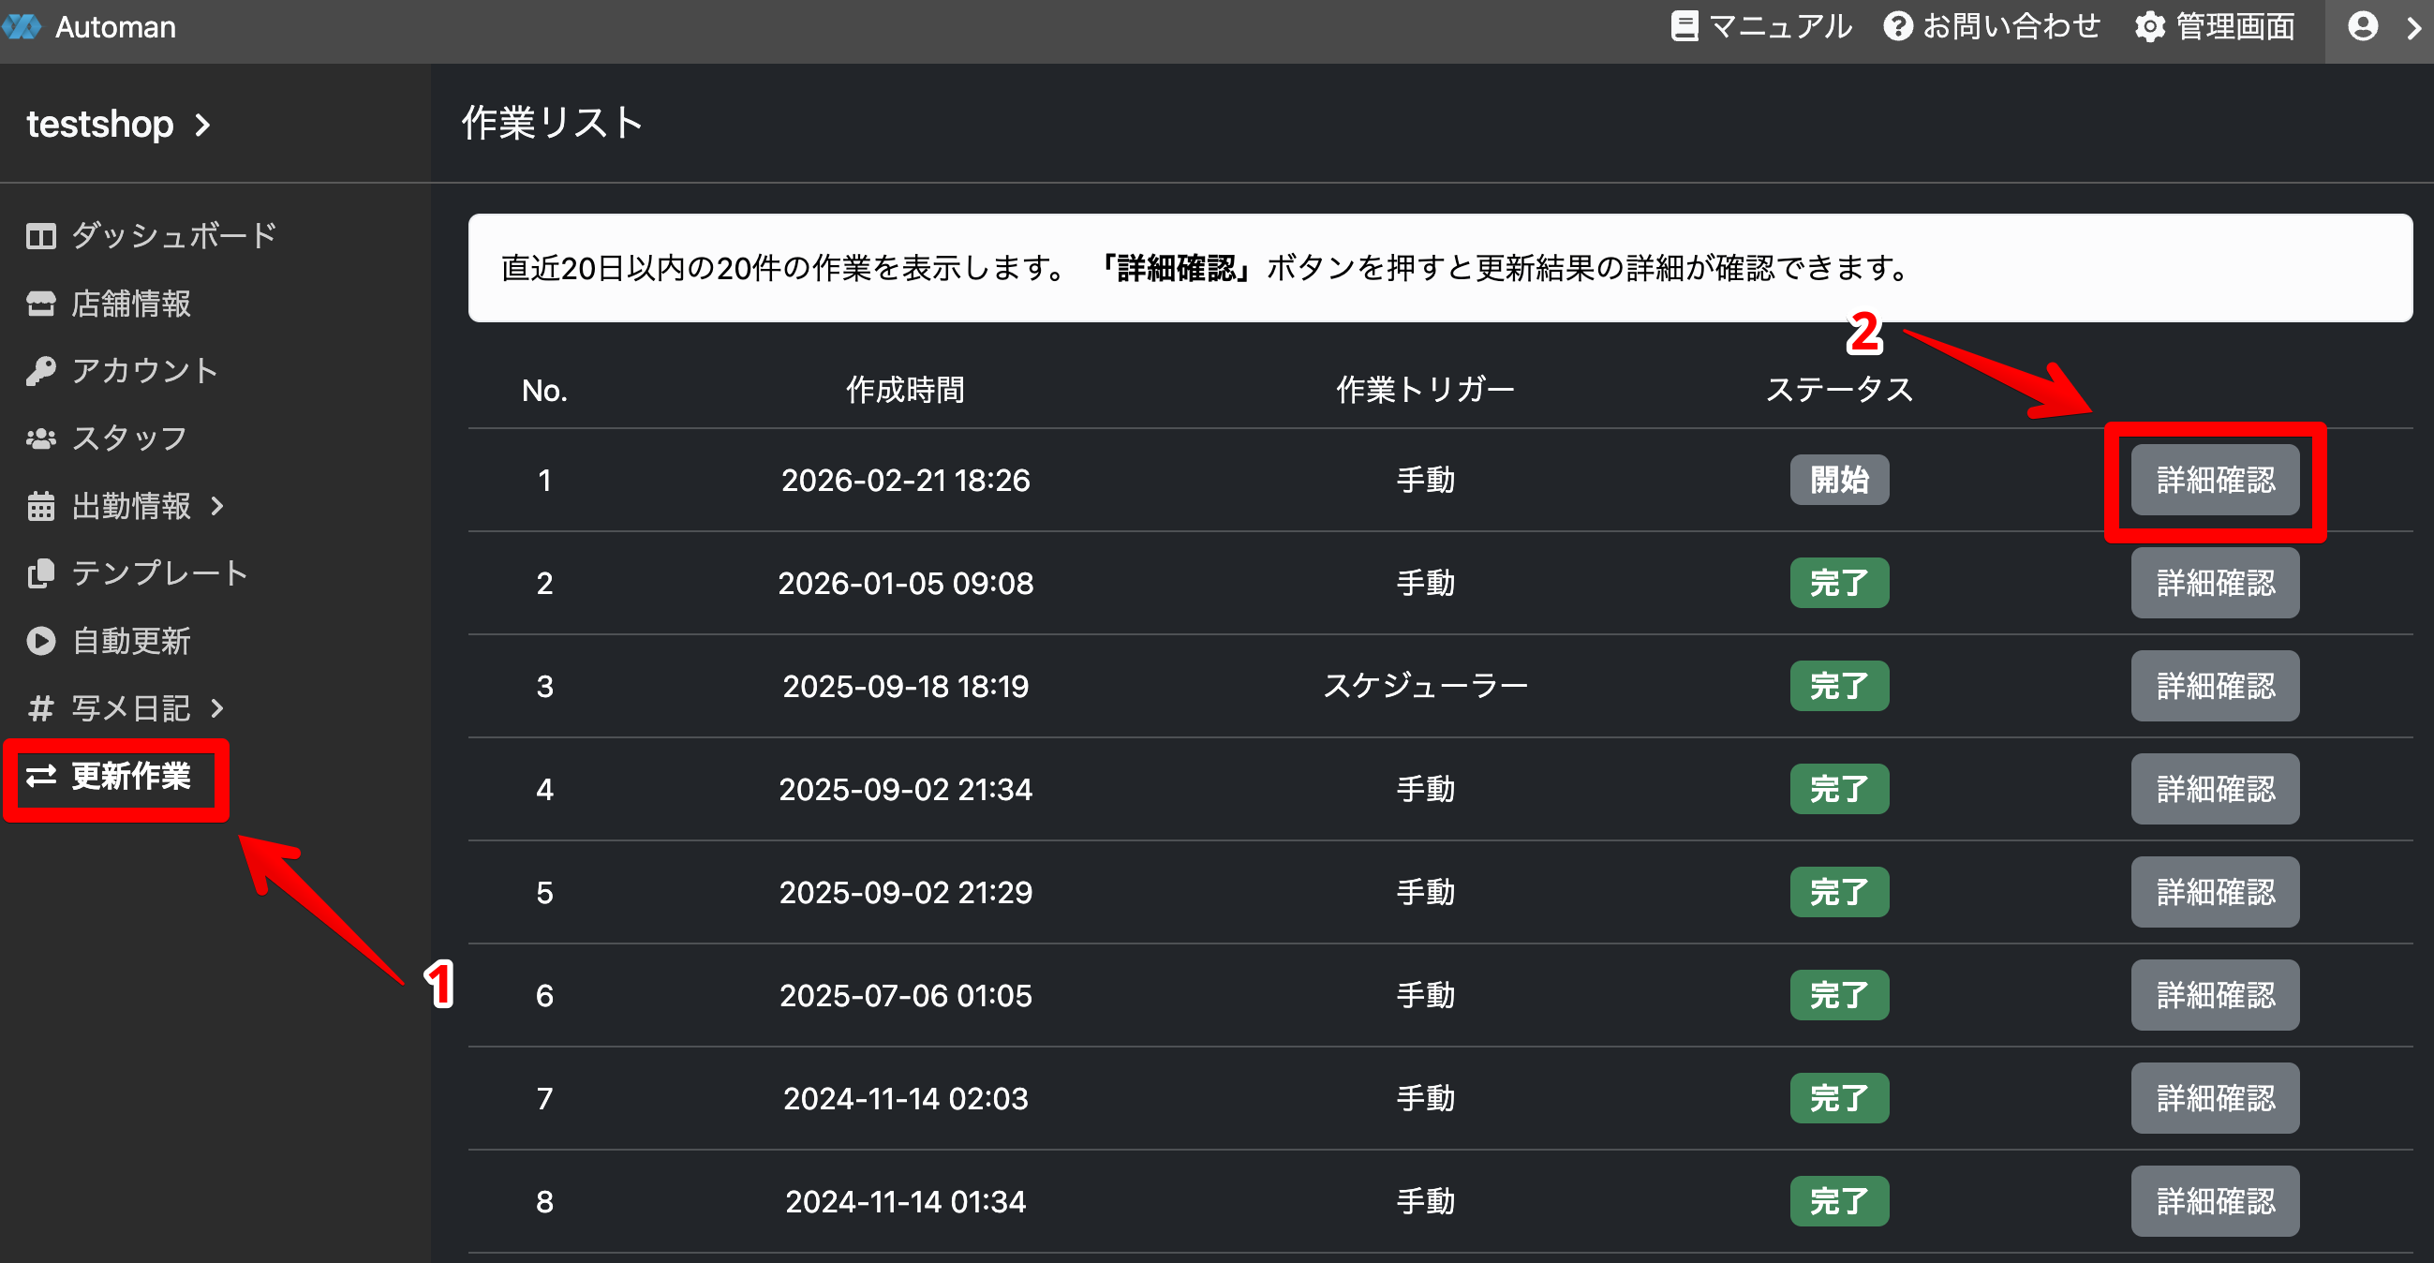
Task: Click the dashboard icon in sidebar
Action: [x=40, y=236]
